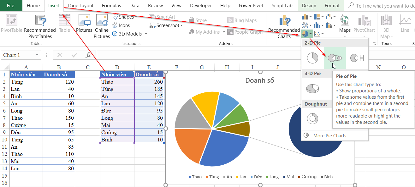Click the Tell me what you want search box
The width and height of the screenshot is (415, 187).
click(x=382, y=6)
